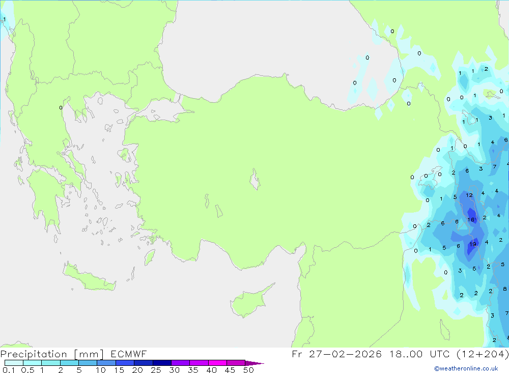Select the 40–45 mm magenta legend swatch
Screen dimensions: 509x373
click(217, 363)
